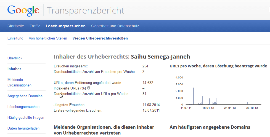Open the Überblick sidebar link
Viewport: 270px width, 137px height.
[x=15, y=58]
